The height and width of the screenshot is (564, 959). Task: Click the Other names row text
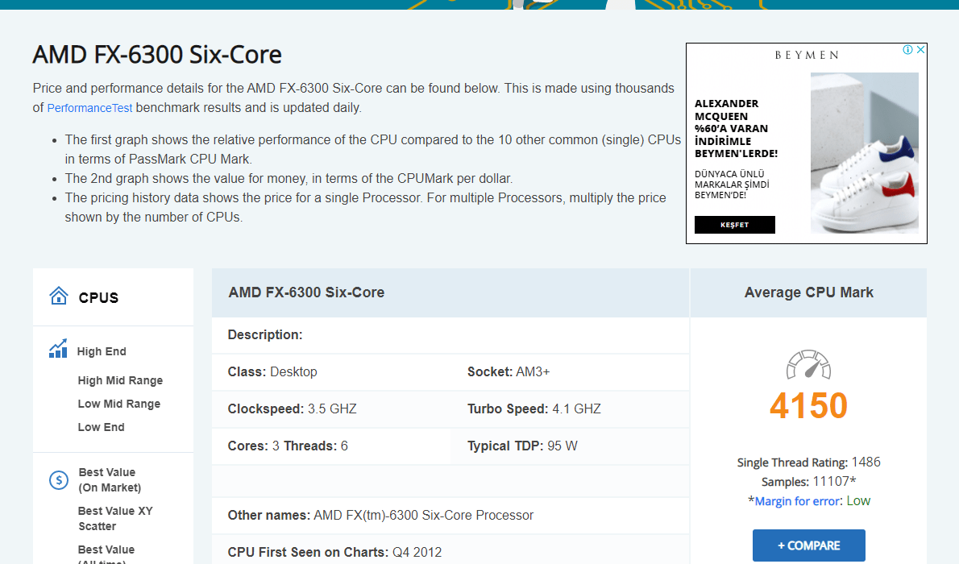[380, 515]
